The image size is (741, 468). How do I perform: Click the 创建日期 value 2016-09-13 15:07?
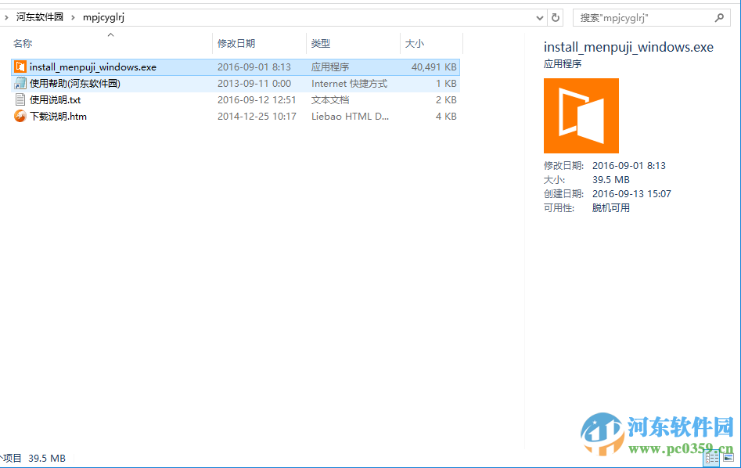click(x=631, y=194)
